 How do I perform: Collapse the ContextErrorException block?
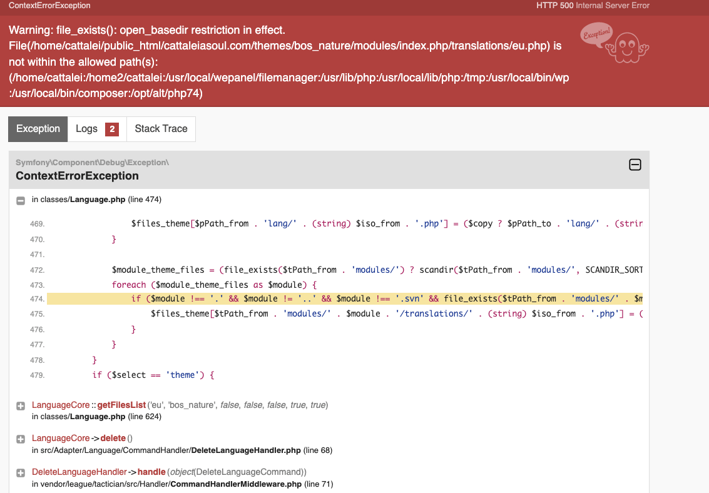pyautogui.click(x=635, y=165)
